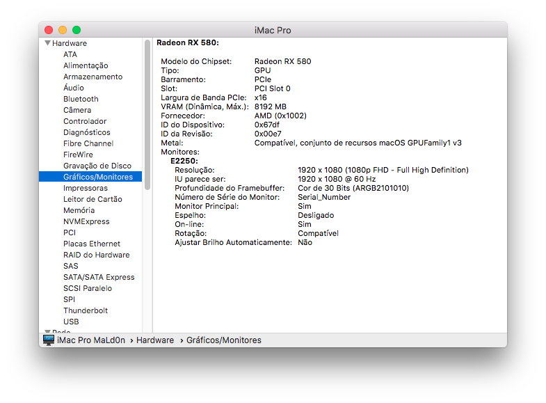The image size is (546, 403).
Task: Select ATA in the sidebar
Action: click(70, 54)
